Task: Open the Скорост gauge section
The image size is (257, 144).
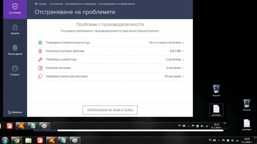Action: [x=15, y=71]
